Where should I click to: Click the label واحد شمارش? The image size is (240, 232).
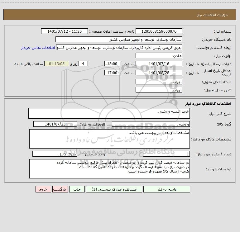94,154
